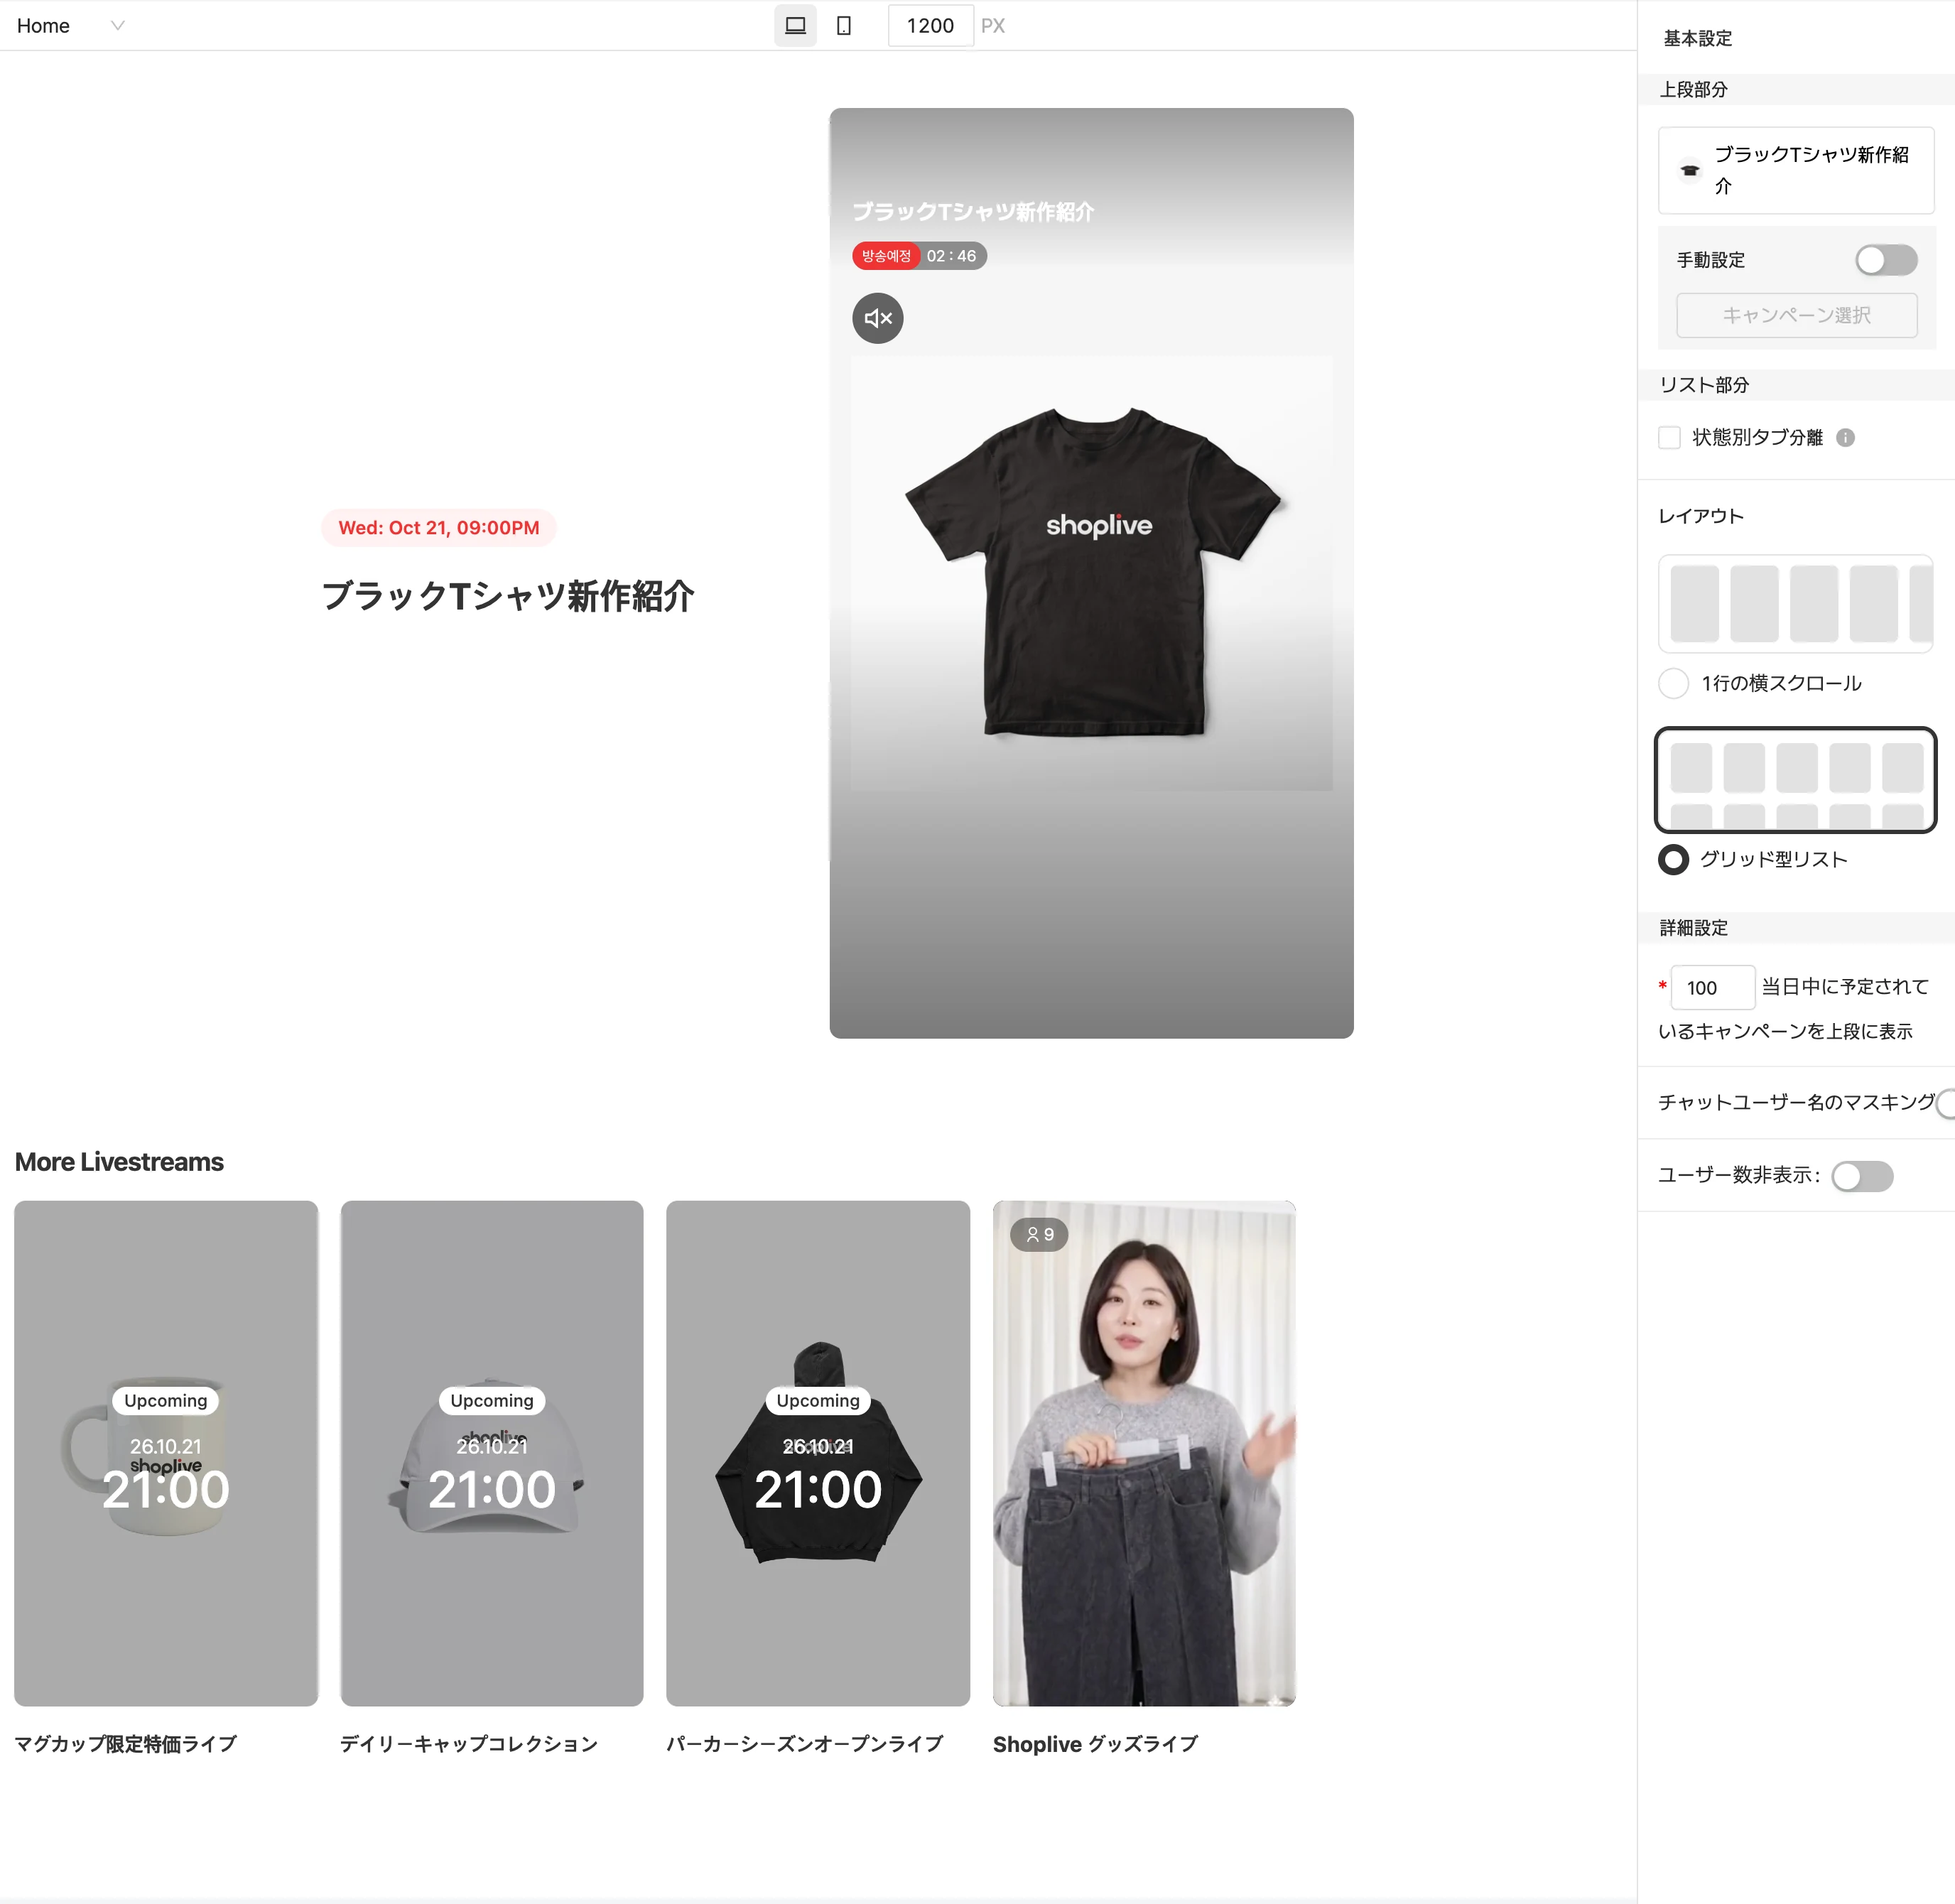This screenshot has height=1904, width=1955.
Task: Click Shoplive グッズライブ title text
Action: [x=1095, y=1744]
